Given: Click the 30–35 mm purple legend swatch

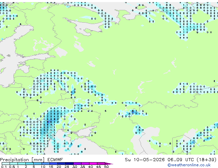Looking at the screenshot, I should pyautogui.click(x=77, y=164).
